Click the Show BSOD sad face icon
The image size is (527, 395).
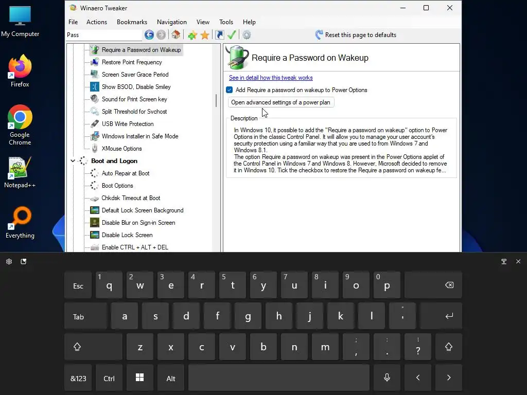pos(95,86)
